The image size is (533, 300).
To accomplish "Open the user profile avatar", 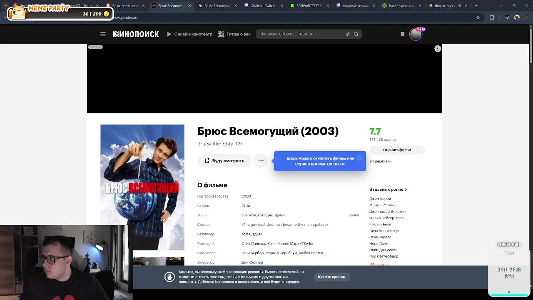I will (416, 34).
